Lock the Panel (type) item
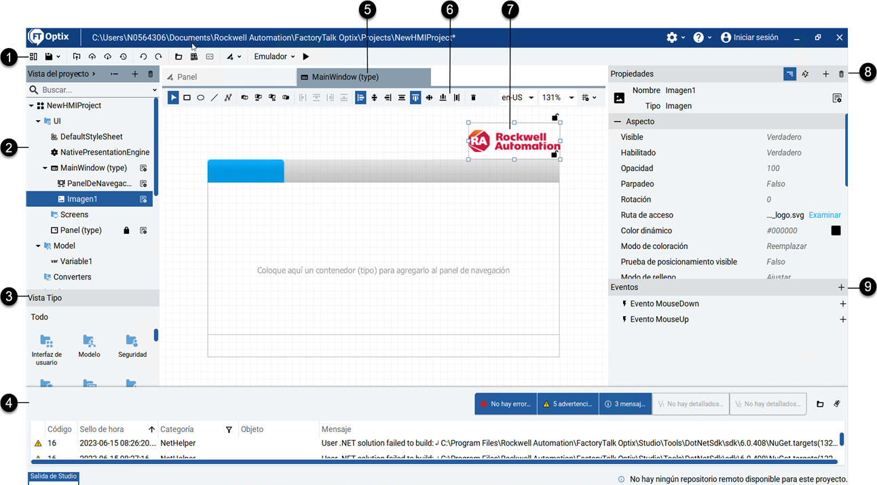 126,230
